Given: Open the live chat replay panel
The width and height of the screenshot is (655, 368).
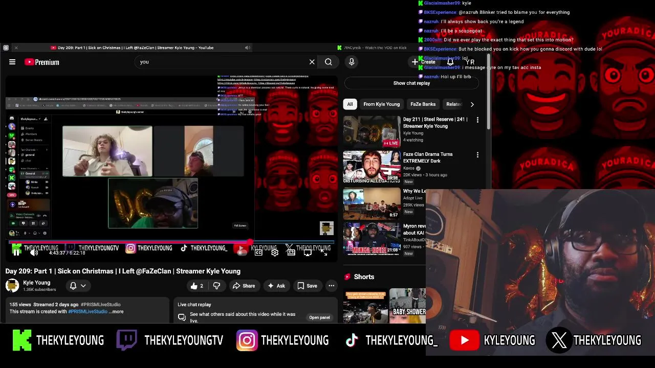Looking at the screenshot, I should 319,317.
